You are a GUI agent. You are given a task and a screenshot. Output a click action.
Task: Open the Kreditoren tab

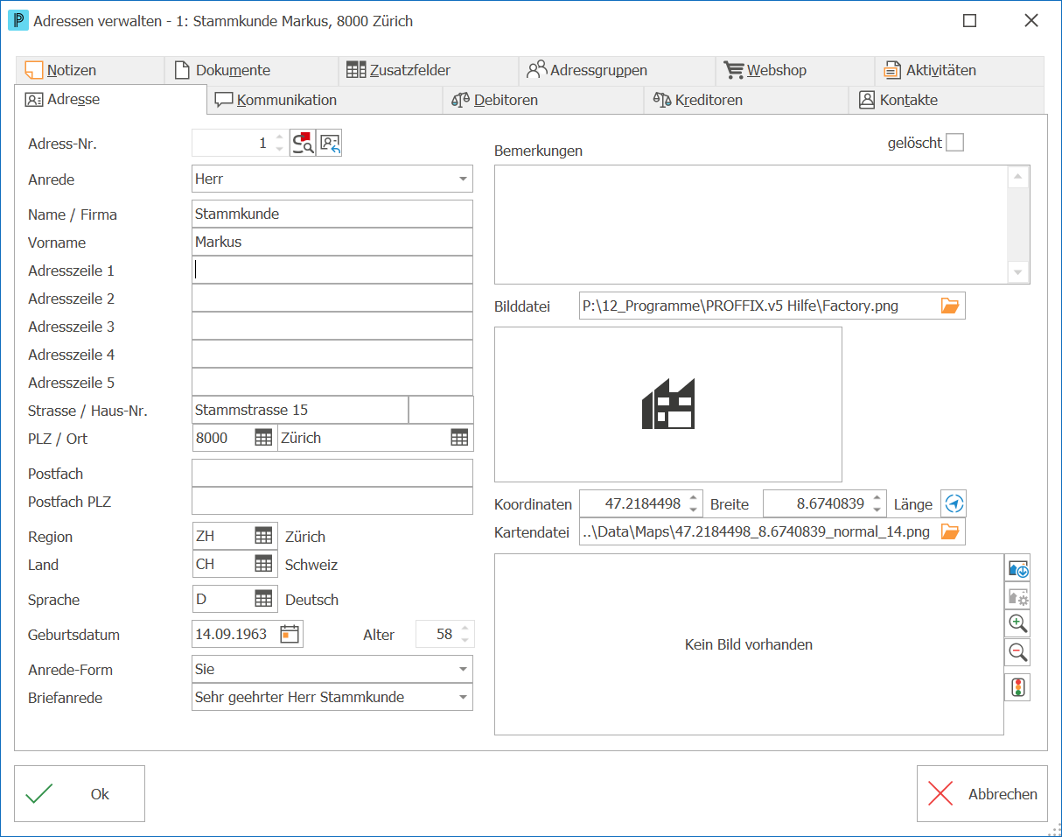pyautogui.click(x=746, y=100)
